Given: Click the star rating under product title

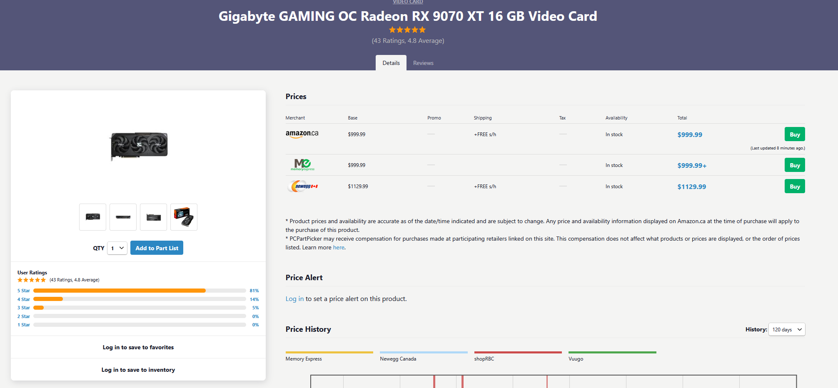Looking at the screenshot, I should pyautogui.click(x=407, y=30).
